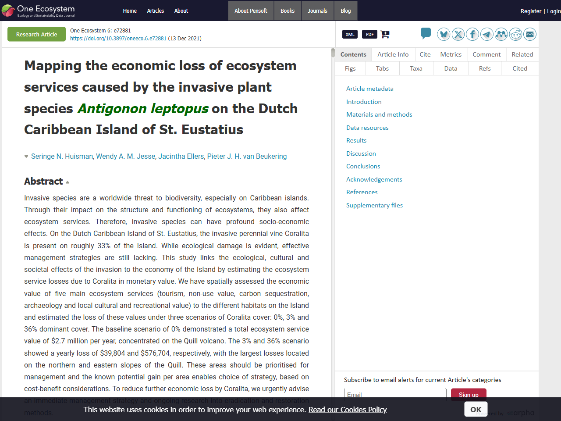Open the Journals section
The width and height of the screenshot is (561, 421).
(317, 11)
